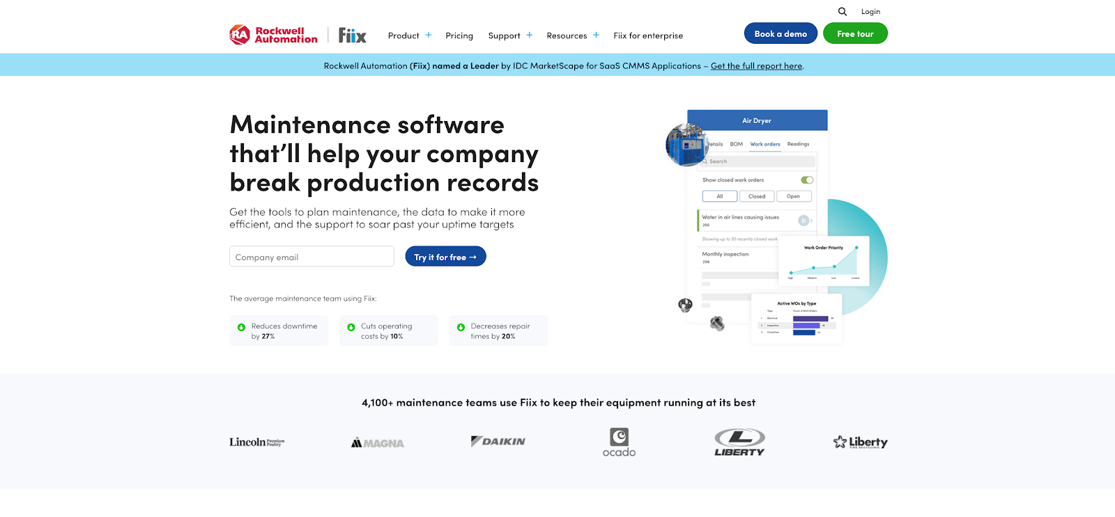Select the All filter button in mockup
This screenshot has width=1115, height=517.
(720, 196)
